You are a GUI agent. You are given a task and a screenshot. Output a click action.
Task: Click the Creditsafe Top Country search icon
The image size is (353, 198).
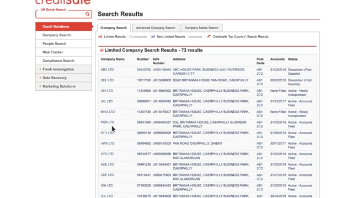209,36
